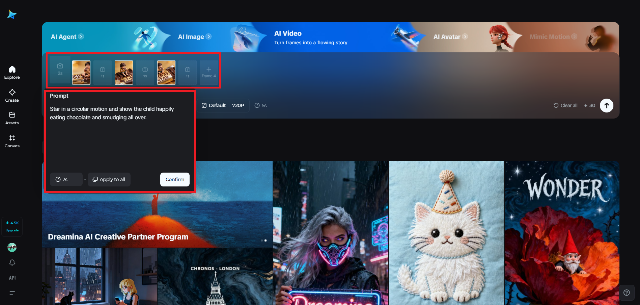
Task: Click the Dreamina logo
Action: click(11, 14)
